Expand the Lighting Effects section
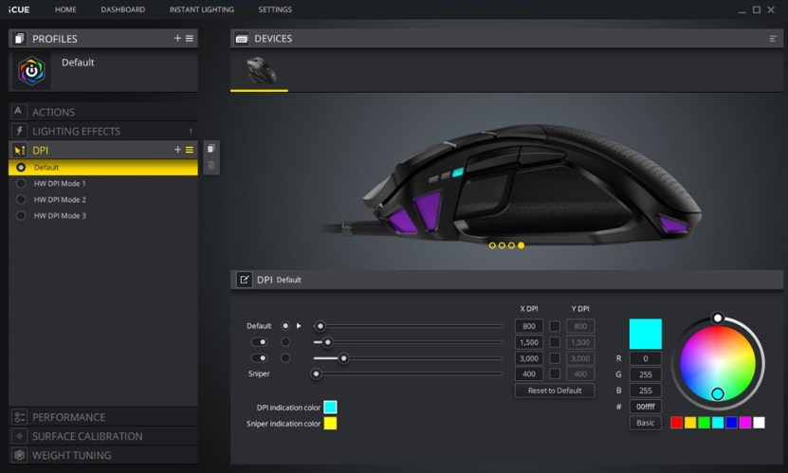The image size is (788, 473). pos(103,131)
